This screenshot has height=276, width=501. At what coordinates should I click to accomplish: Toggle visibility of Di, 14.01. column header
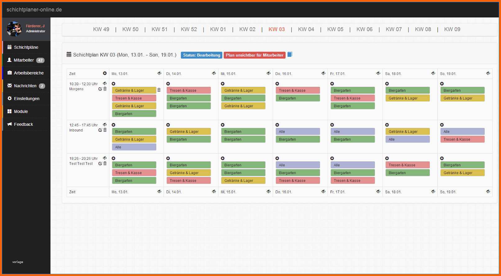pos(214,73)
